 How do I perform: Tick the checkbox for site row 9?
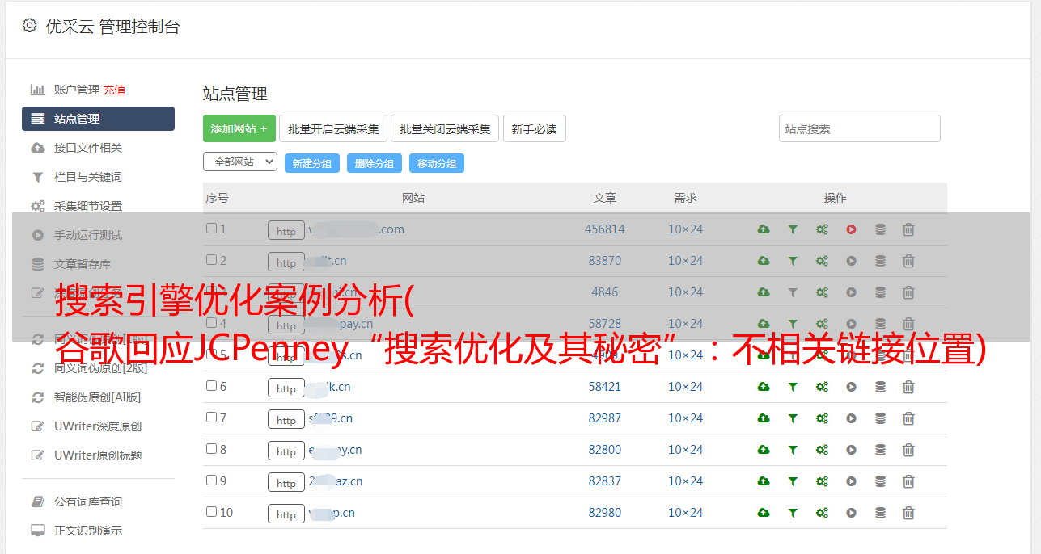pos(211,481)
